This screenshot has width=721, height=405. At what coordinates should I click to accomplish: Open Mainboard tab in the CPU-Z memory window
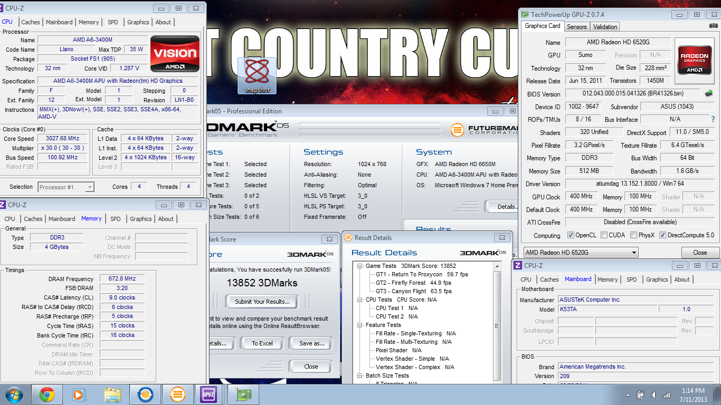pos(62,219)
